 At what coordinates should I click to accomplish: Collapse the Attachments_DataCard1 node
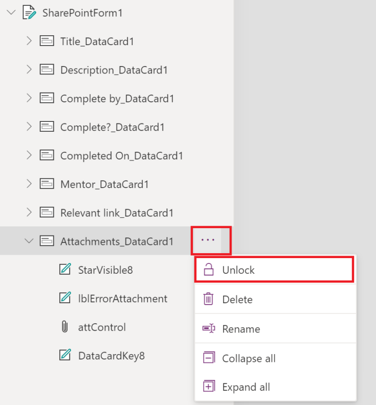pos(29,241)
